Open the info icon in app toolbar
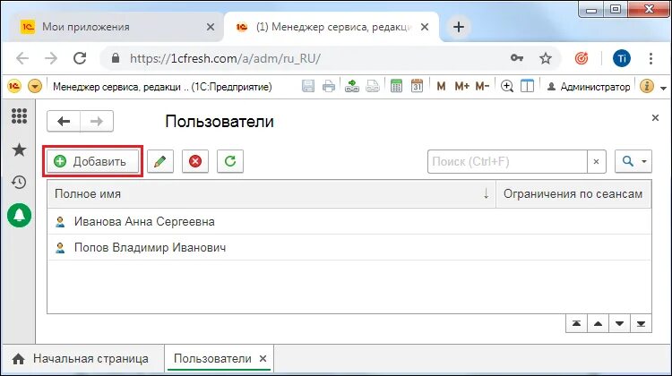Image resolution: width=672 pixels, height=376 pixels. point(647,86)
